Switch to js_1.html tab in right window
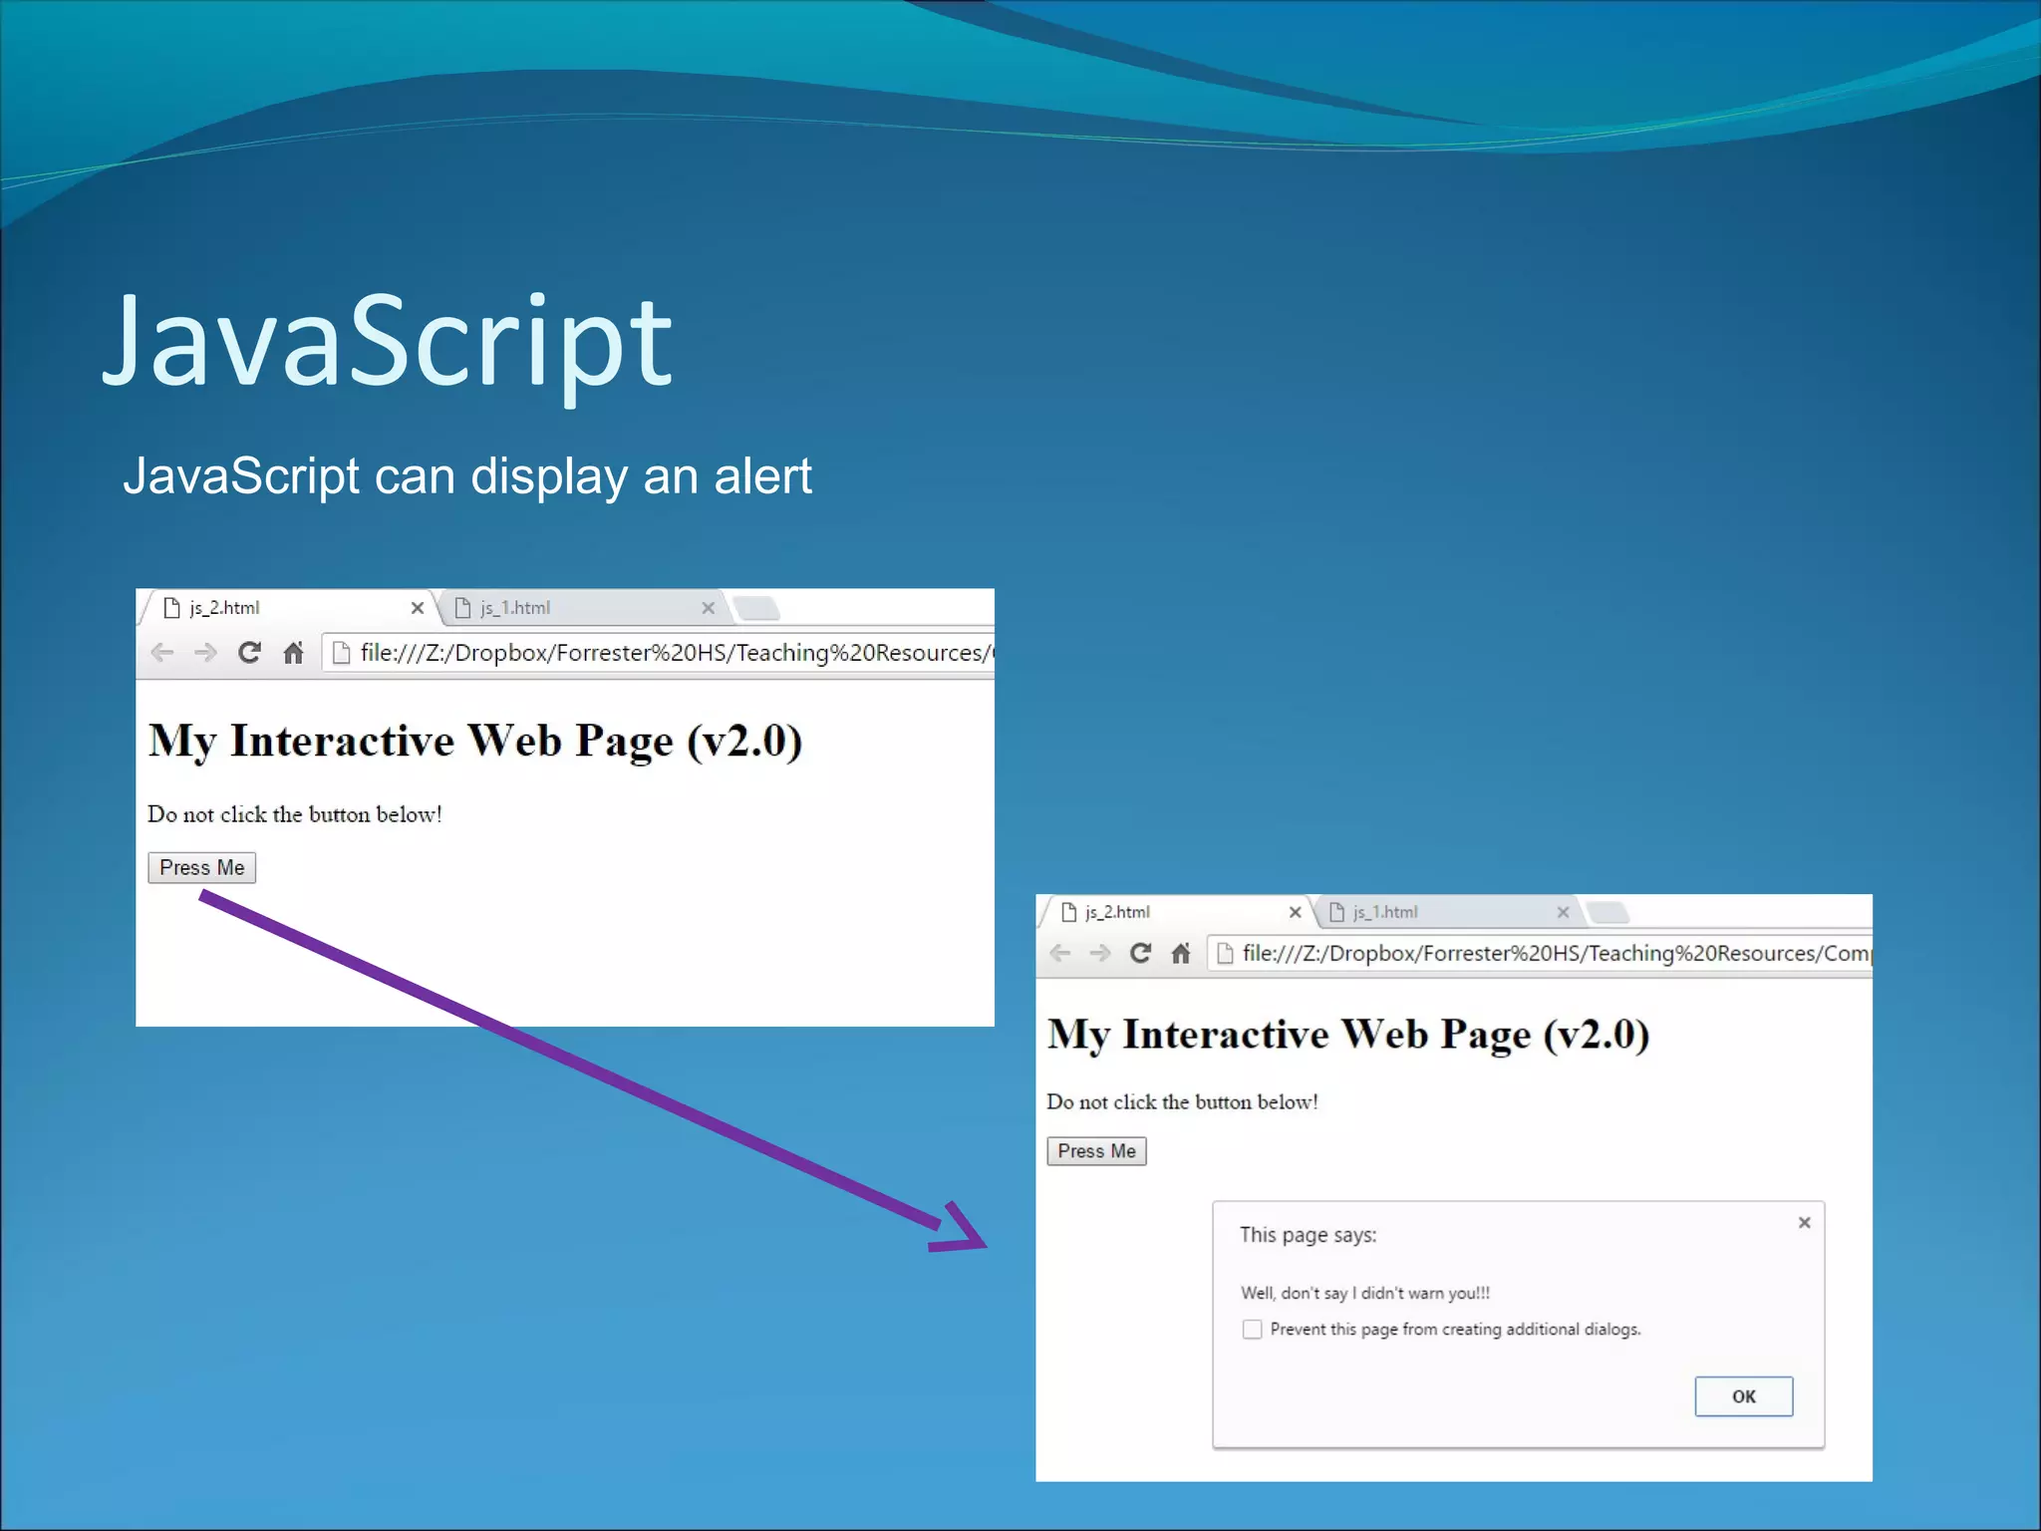 [1449, 912]
